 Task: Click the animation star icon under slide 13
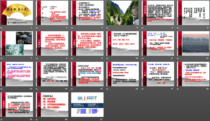tap(2, 89)
